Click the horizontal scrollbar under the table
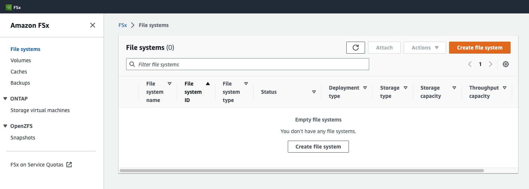Screen dimensions: 529x189 click(x=302, y=171)
